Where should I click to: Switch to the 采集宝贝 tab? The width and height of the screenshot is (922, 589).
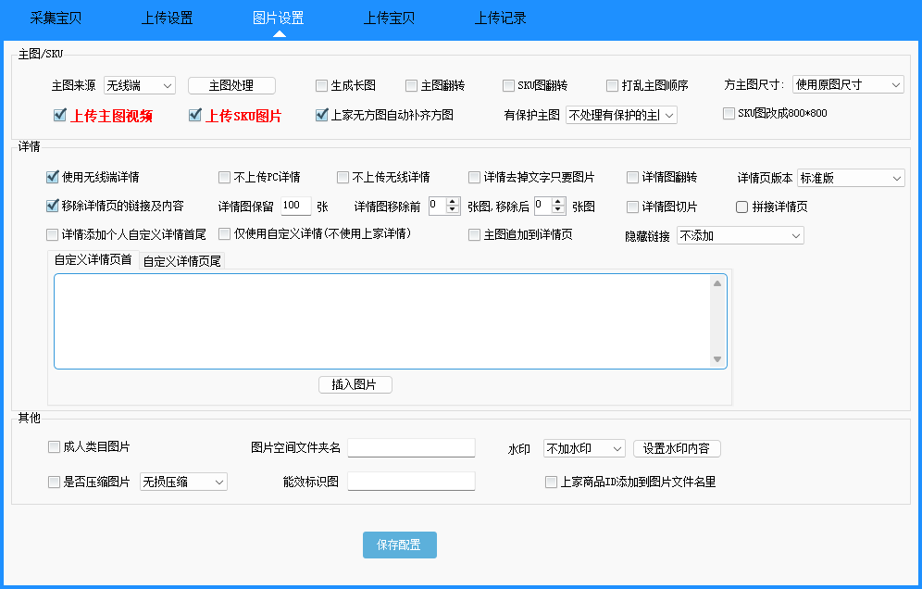[56, 18]
